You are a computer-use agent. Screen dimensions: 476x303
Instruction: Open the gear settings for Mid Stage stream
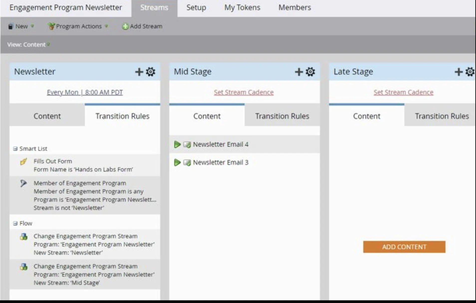(310, 72)
